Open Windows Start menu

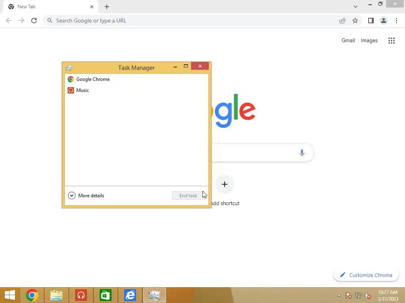10,295
